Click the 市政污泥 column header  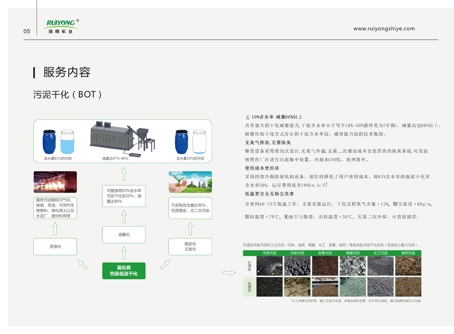pyautogui.click(x=270, y=253)
